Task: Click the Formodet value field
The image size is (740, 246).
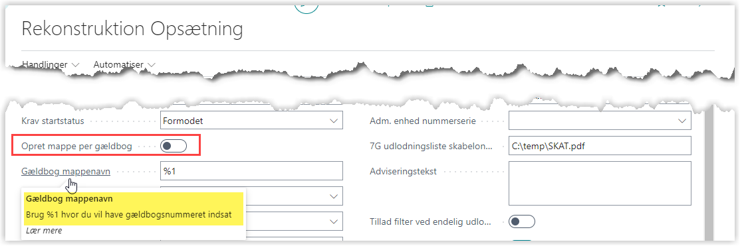Action: tap(251, 121)
